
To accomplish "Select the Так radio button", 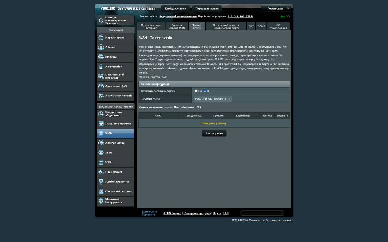I will (x=196, y=91).
